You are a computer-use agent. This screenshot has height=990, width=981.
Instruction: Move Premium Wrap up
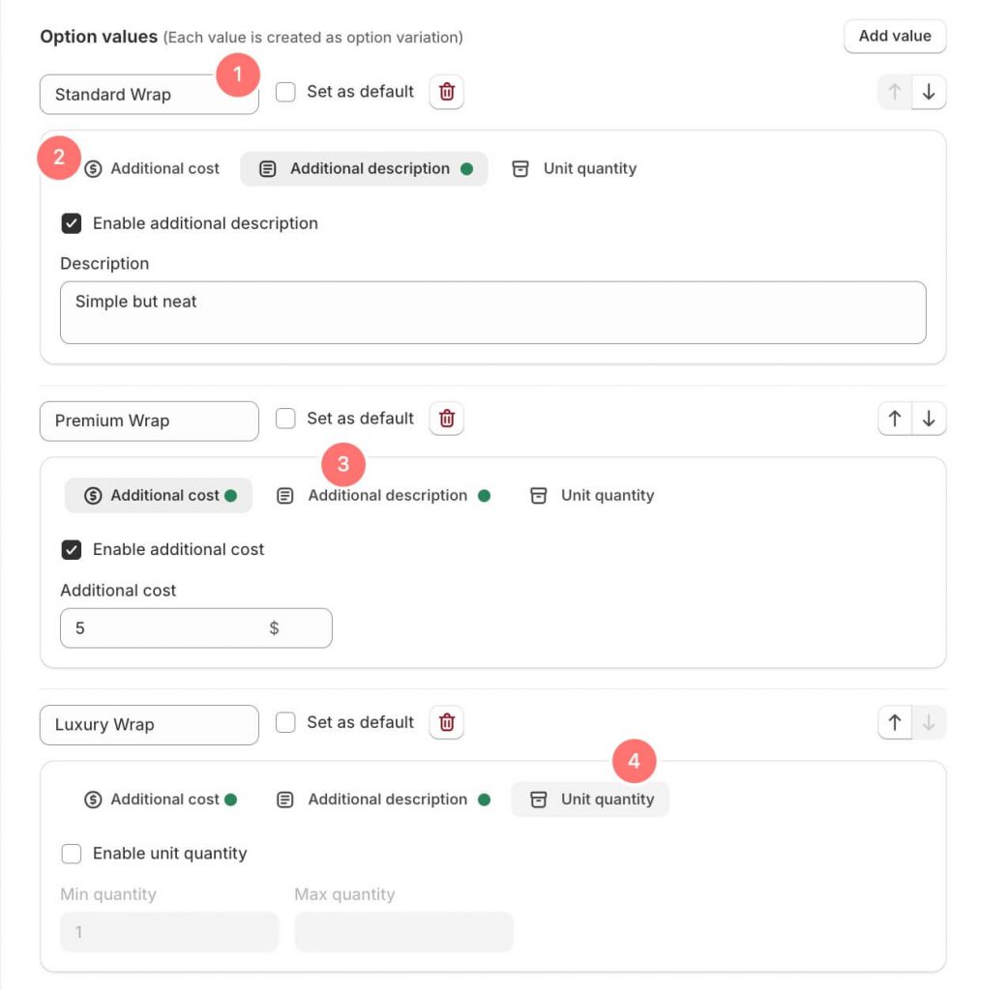[895, 419]
